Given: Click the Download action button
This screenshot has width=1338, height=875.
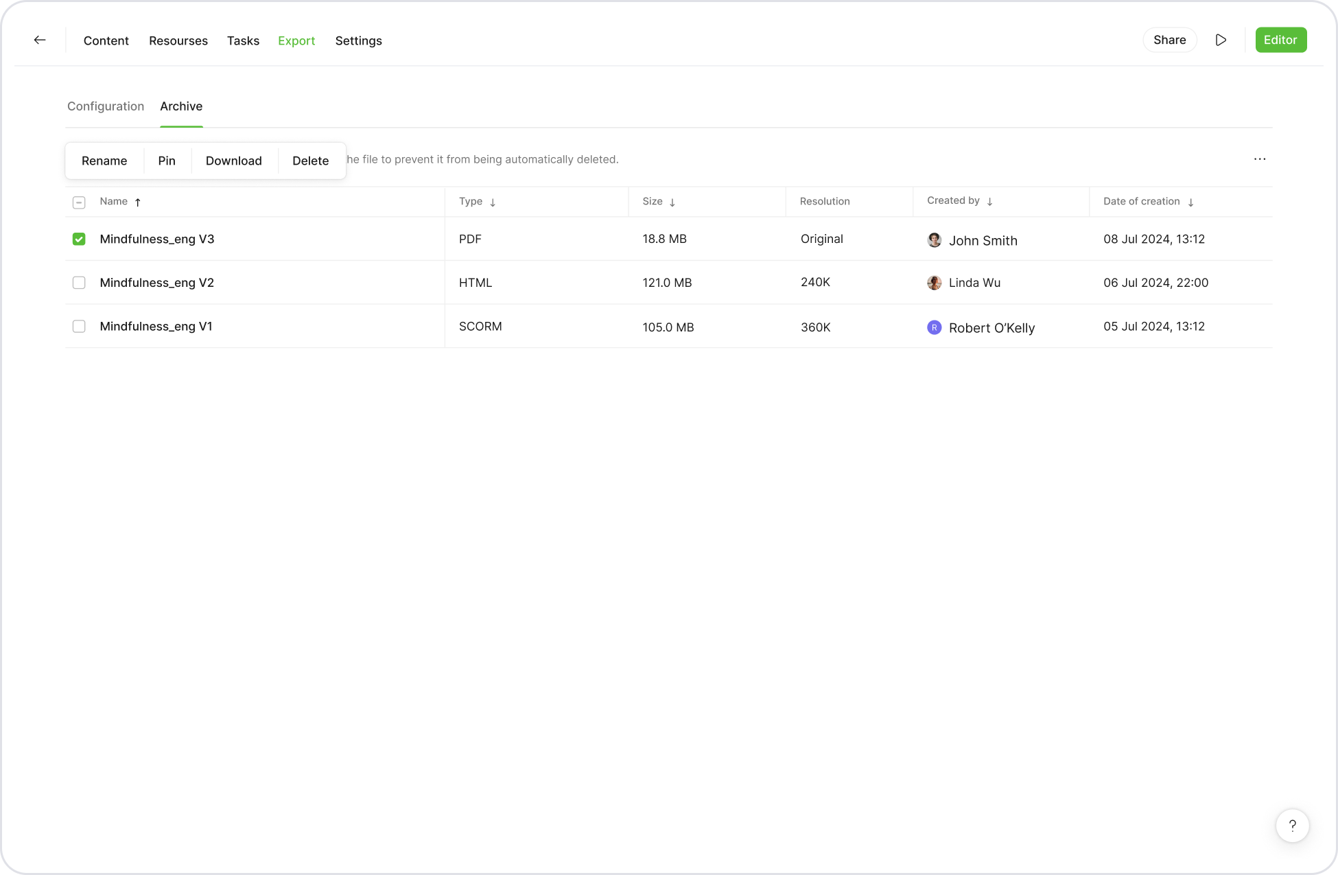Looking at the screenshot, I should point(233,161).
